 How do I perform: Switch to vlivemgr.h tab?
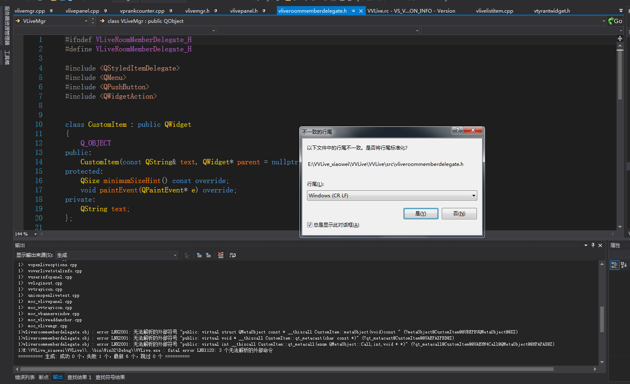pos(197,11)
